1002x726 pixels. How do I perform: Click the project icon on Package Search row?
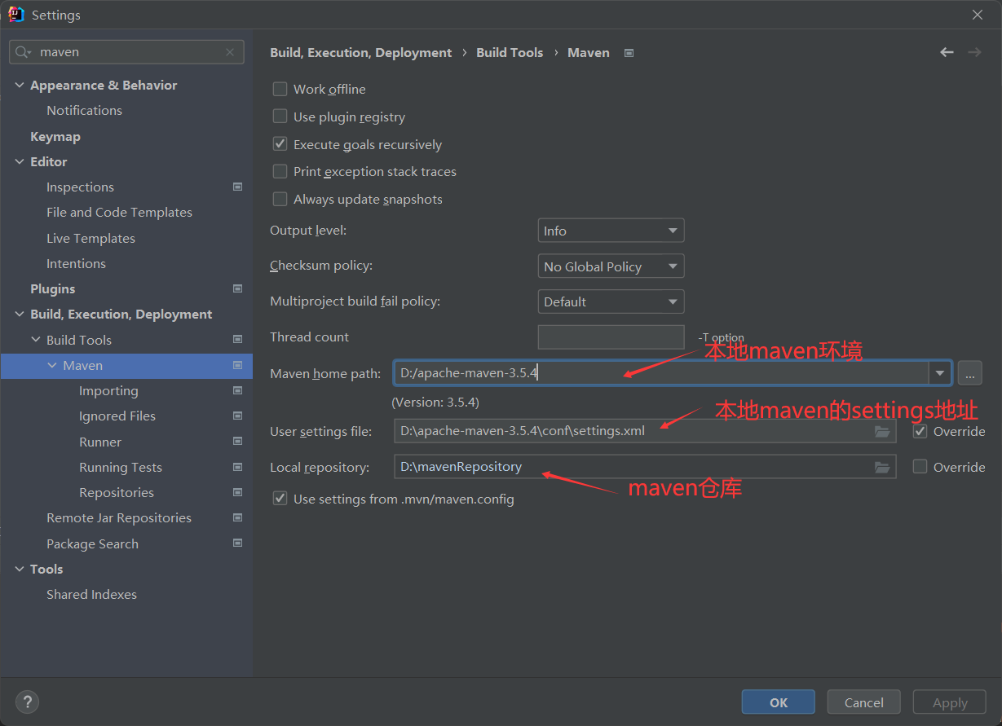click(238, 543)
